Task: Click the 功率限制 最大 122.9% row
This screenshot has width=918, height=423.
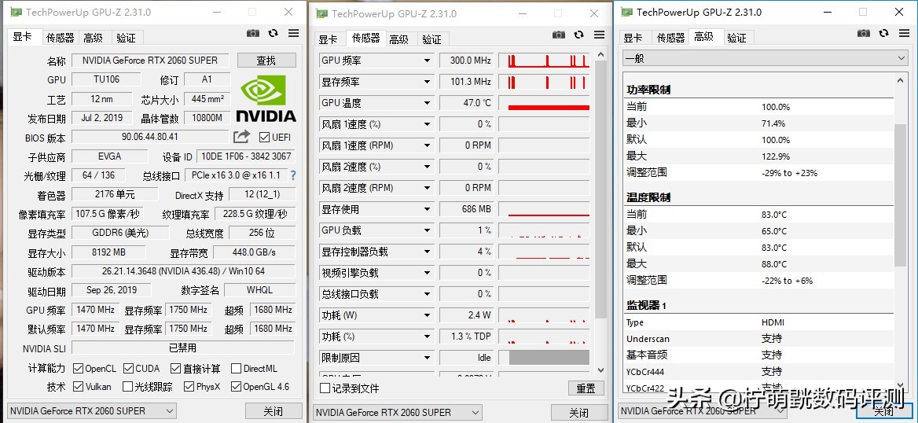Action: pos(758,156)
